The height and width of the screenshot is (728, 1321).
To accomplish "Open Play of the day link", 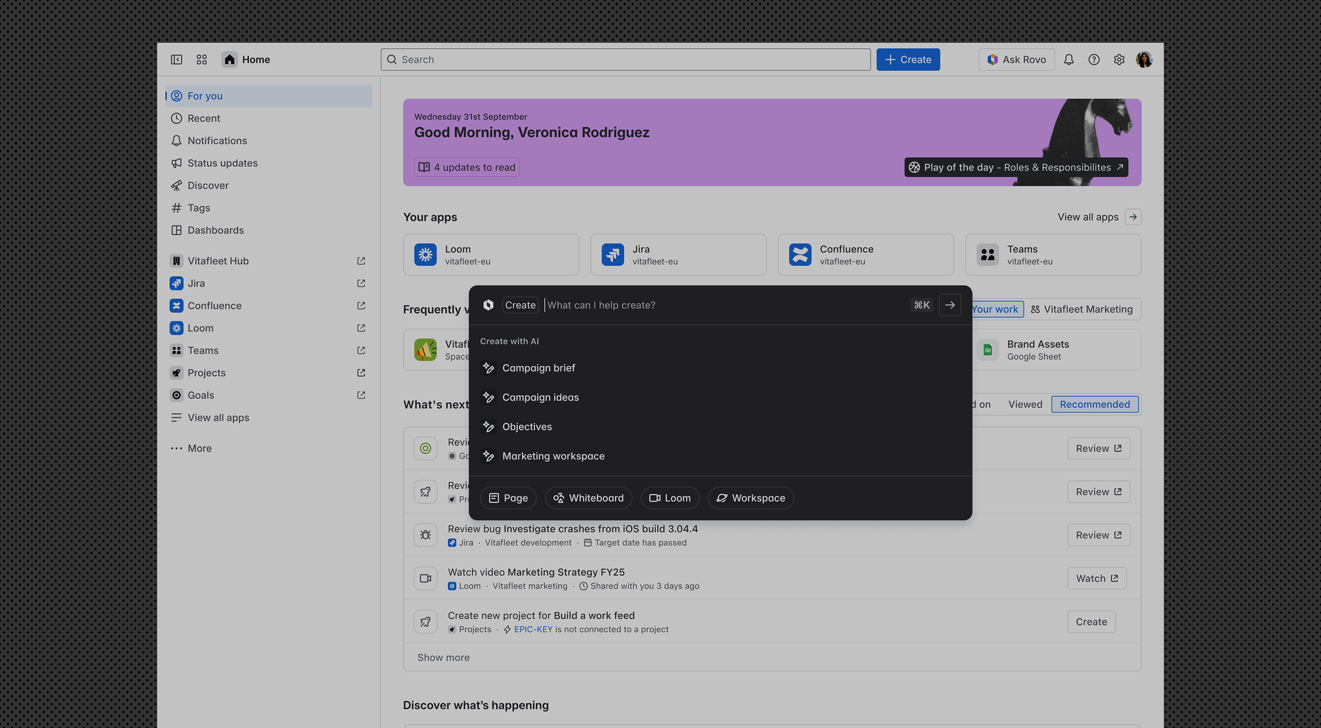I will 1015,167.
